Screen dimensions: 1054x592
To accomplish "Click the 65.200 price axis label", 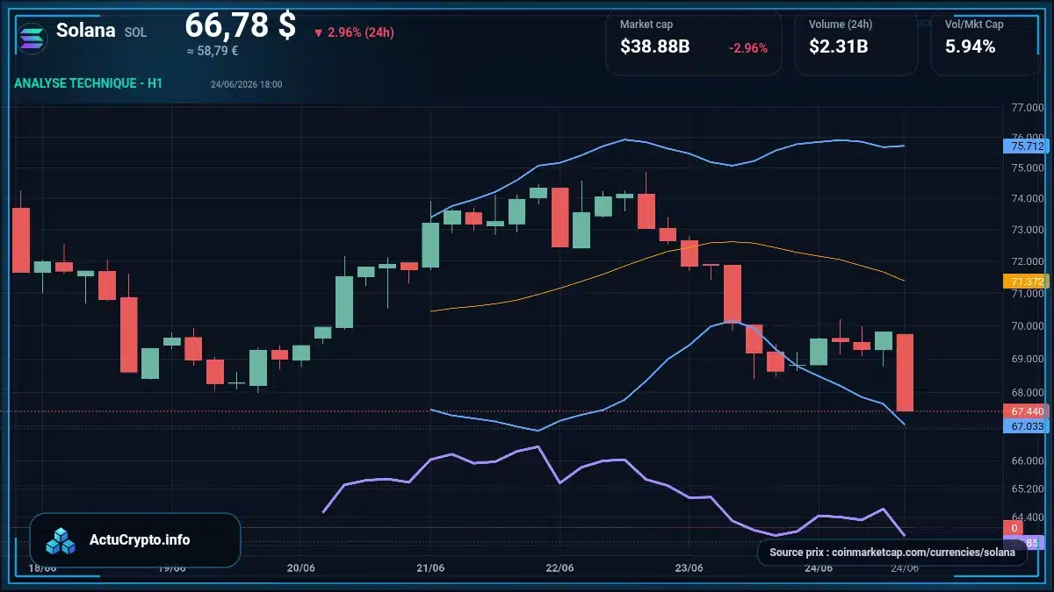I will click(1027, 489).
